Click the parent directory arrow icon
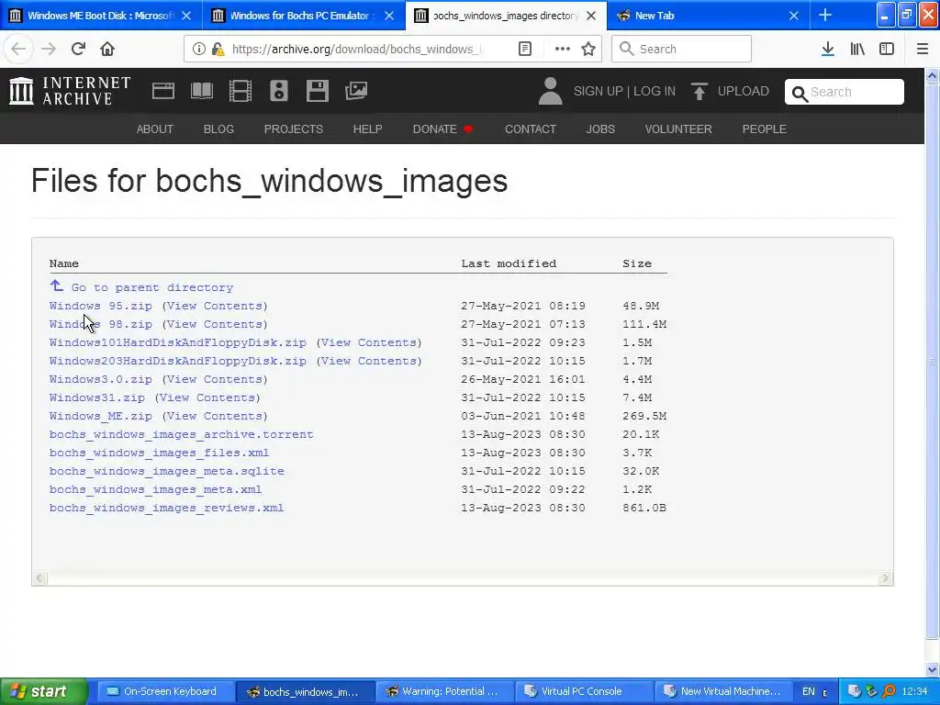The height and width of the screenshot is (705, 940). pyautogui.click(x=56, y=285)
